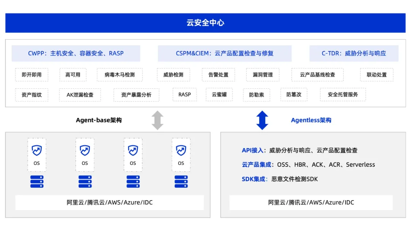Click the second shield OS icon from left
The image size is (411, 231).
click(x=84, y=151)
